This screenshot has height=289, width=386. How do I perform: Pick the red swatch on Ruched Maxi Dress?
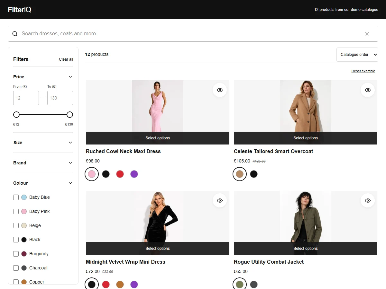point(120,174)
